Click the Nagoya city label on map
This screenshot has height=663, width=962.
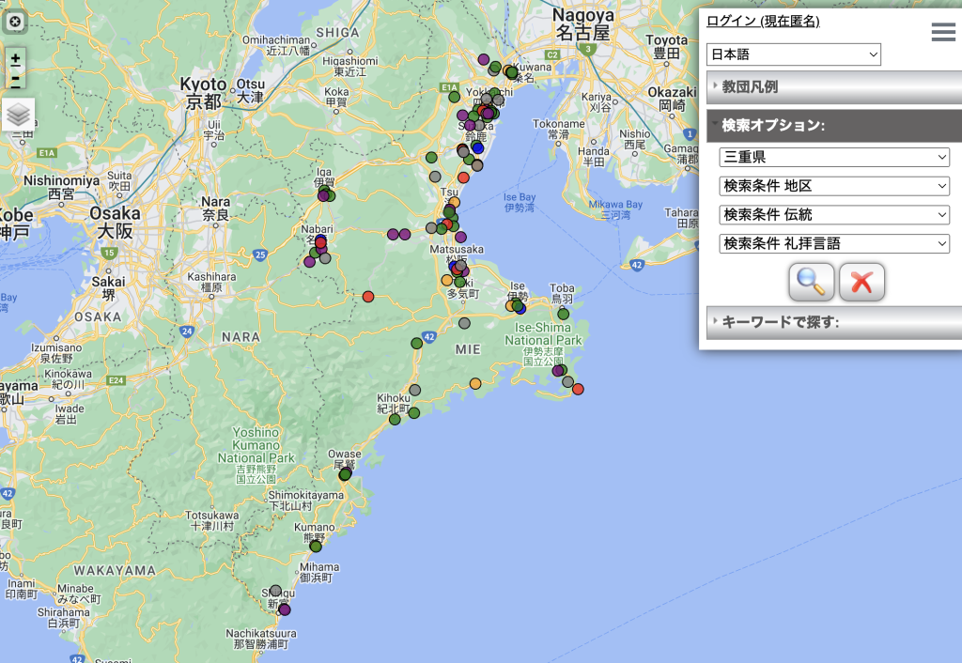coord(582,16)
